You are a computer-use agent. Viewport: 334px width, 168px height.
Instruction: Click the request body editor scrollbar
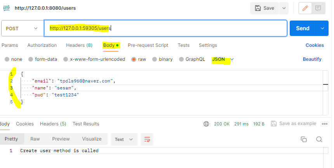(x=325, y=93)
